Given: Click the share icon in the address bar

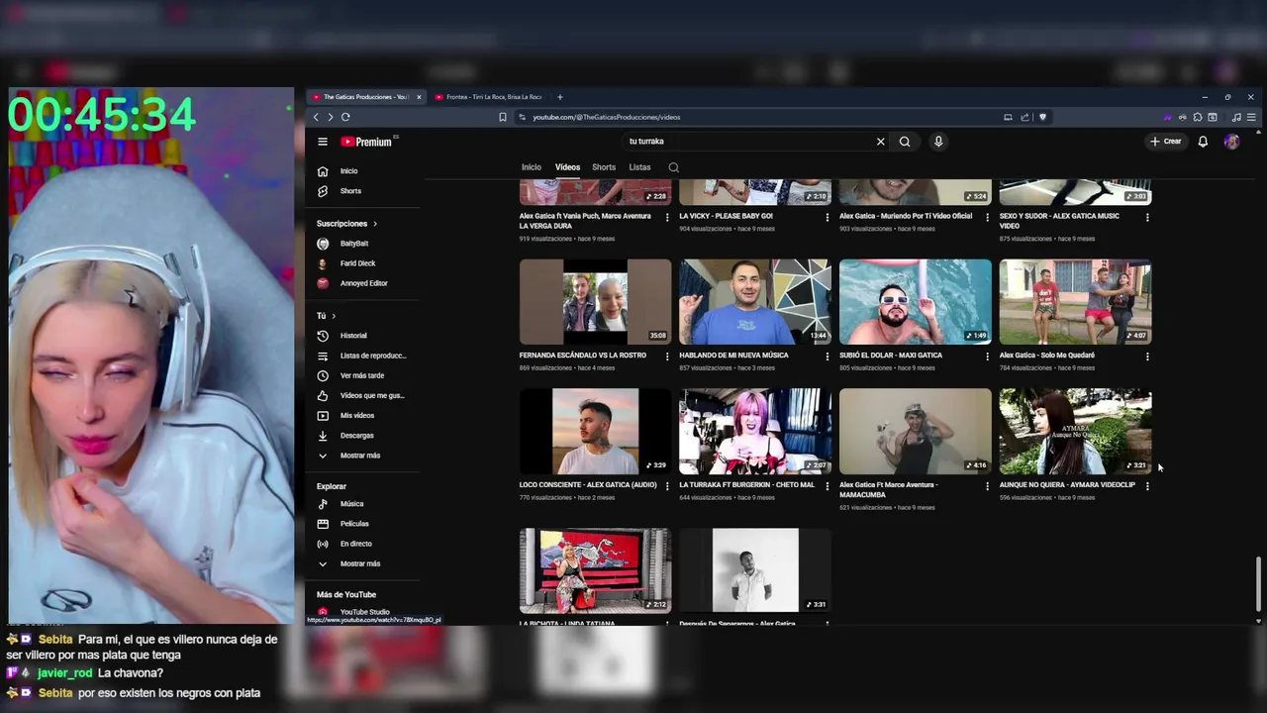Looking at the screenshot, I should (x=1024, y=117).
